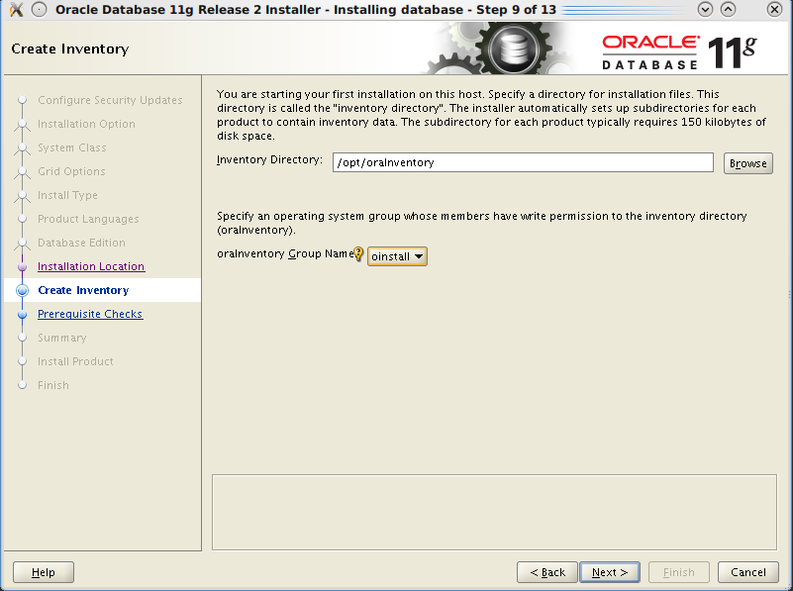The width and height of the screenshot is (793, 591).
Task: Click System Class step label
Action: click(x=72, y=148)
